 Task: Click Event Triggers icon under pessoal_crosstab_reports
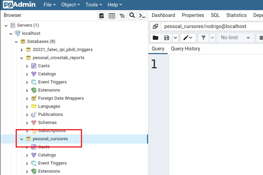pos(34,82)
